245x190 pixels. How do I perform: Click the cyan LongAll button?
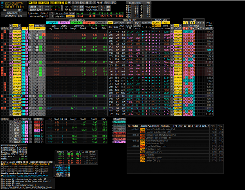[52, 23]
